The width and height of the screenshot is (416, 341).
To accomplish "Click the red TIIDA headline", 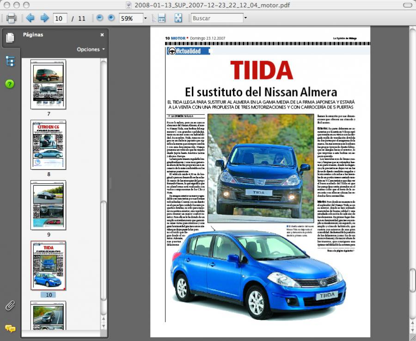I will click(262, 70).
